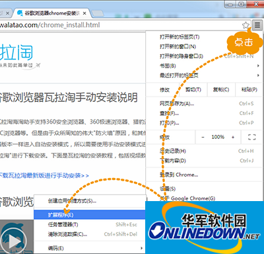Choose 创建应用快捷方式(S)... in submenu

(90, 201)
